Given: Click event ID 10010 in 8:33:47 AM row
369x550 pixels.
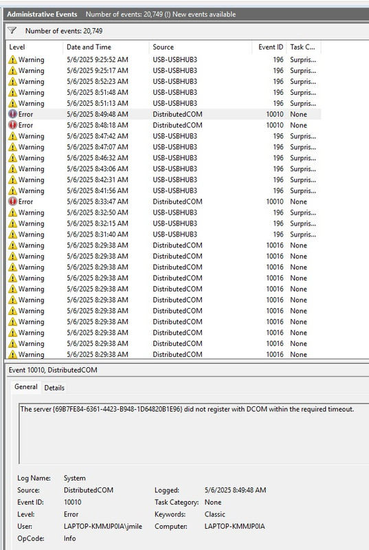Looking at the screenshot, I should [275, 201].
